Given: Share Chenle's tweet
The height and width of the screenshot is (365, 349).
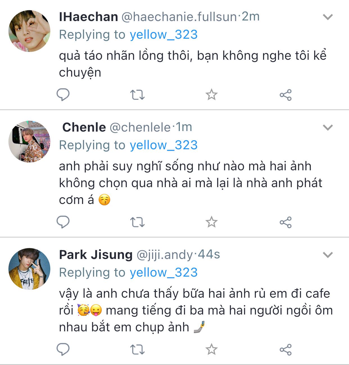Looking at the screenshot, I should pos(285,222).
